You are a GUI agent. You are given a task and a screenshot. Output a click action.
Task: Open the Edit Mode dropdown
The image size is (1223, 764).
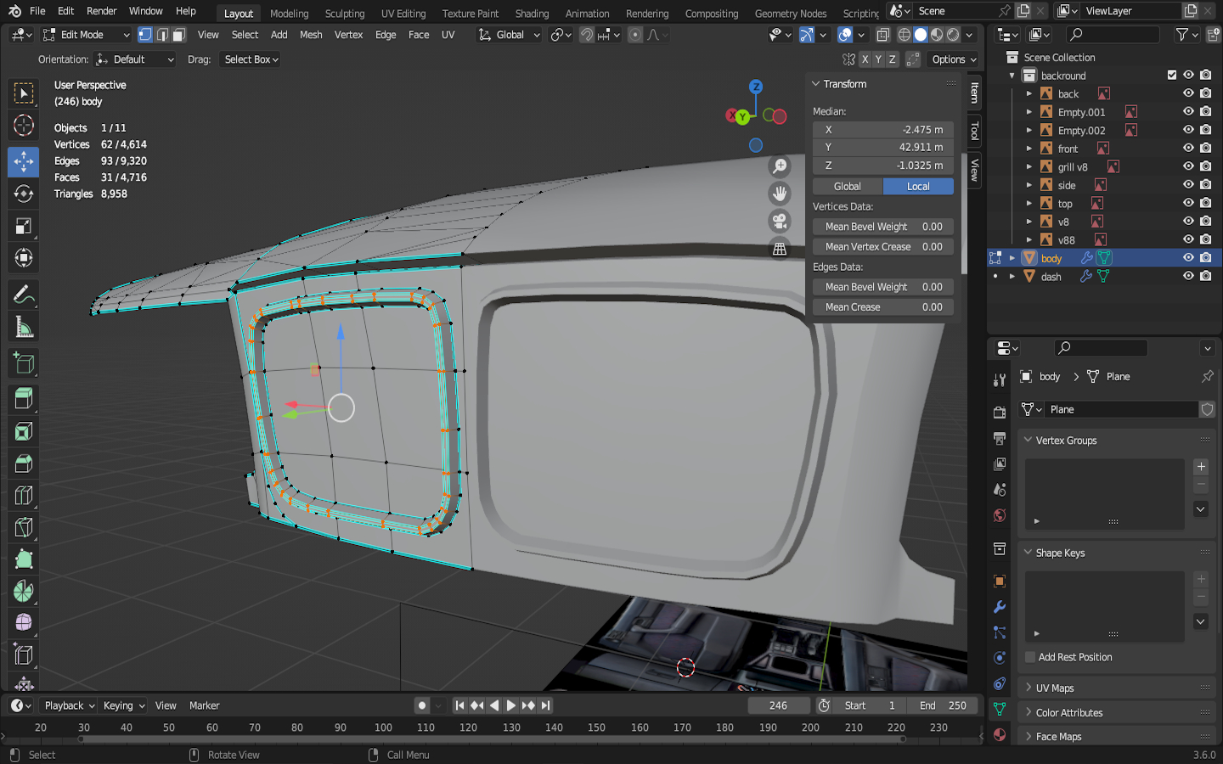[87, 35]
